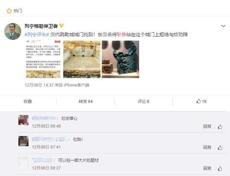230x176 pixels.
Task: Reply to the 壮哉 comment
Action: 207,147
